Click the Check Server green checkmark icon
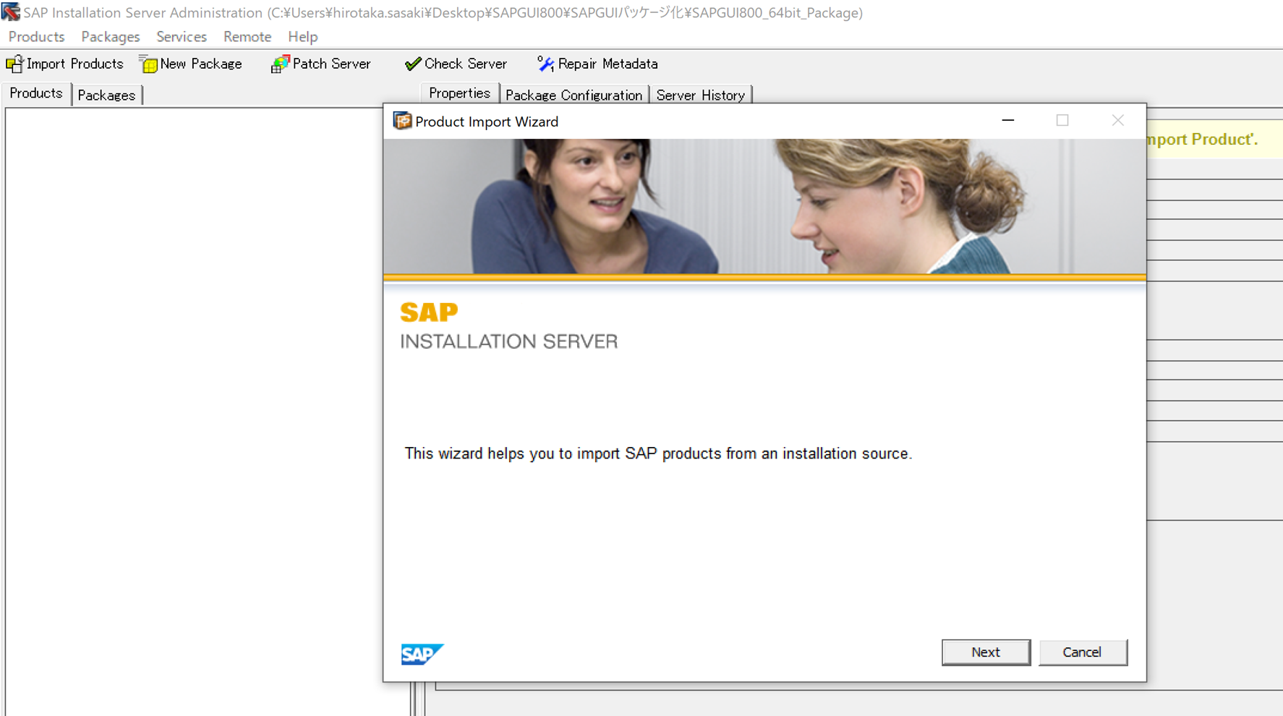This screenshot has height=716, width=1283. click(412, 64)
